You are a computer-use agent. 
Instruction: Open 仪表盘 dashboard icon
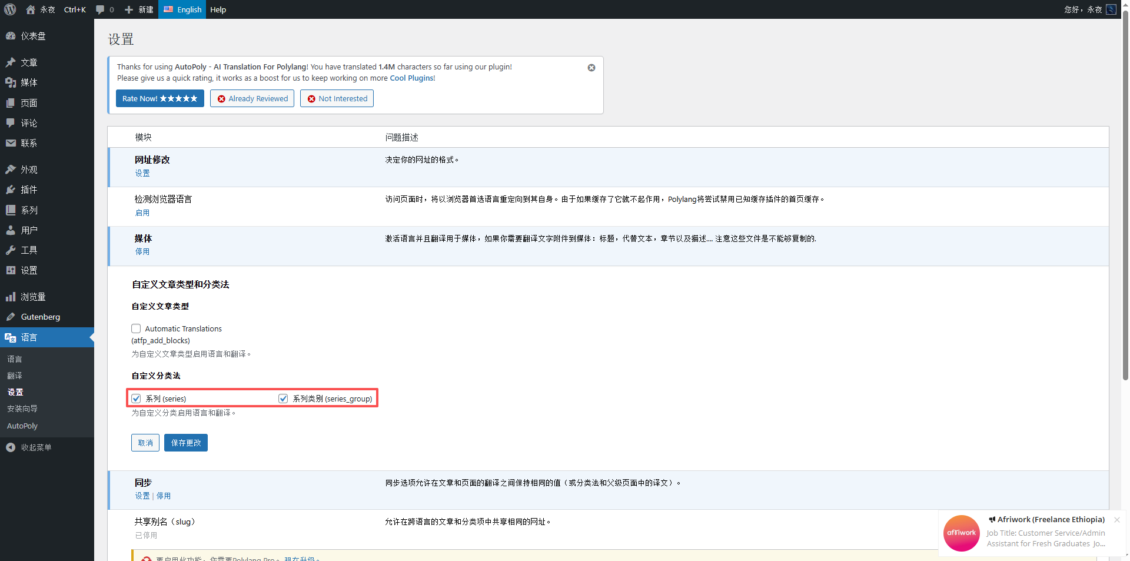pos(11,36)
